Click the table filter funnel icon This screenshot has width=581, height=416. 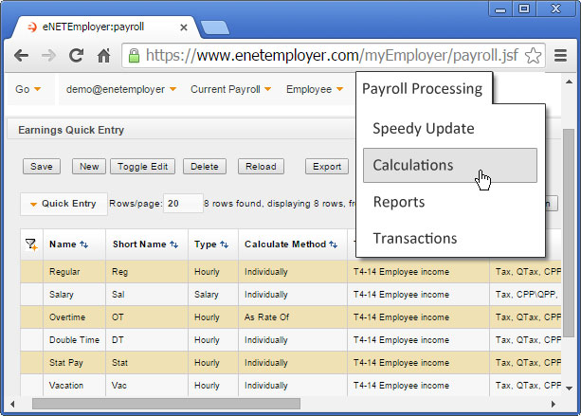31,244
